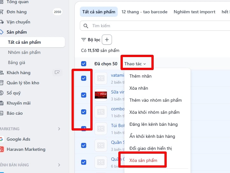Click the Bộ lọc filter icon
This screenshot has width=230, height=173.
[84, 40]
